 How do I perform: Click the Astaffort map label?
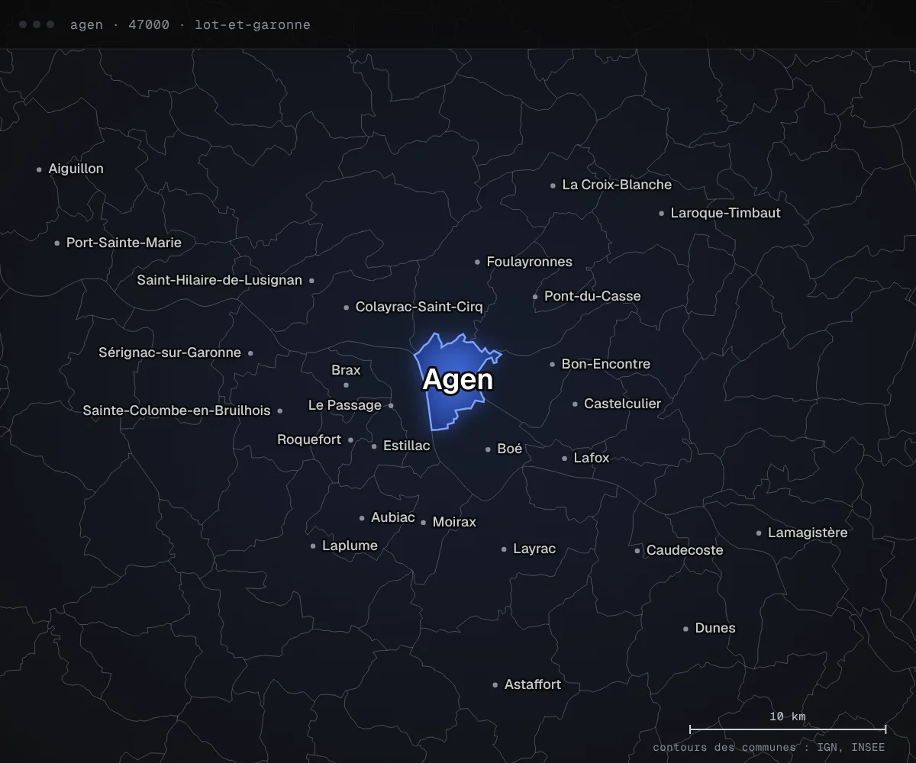(x=533, y=684)
